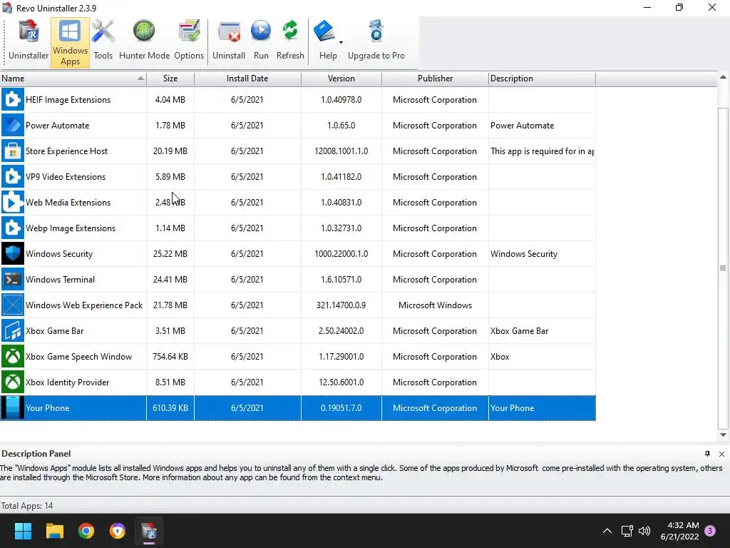Open the Help book icon
The width and height of the screenshot is (730, 548).
coord(325,31)
